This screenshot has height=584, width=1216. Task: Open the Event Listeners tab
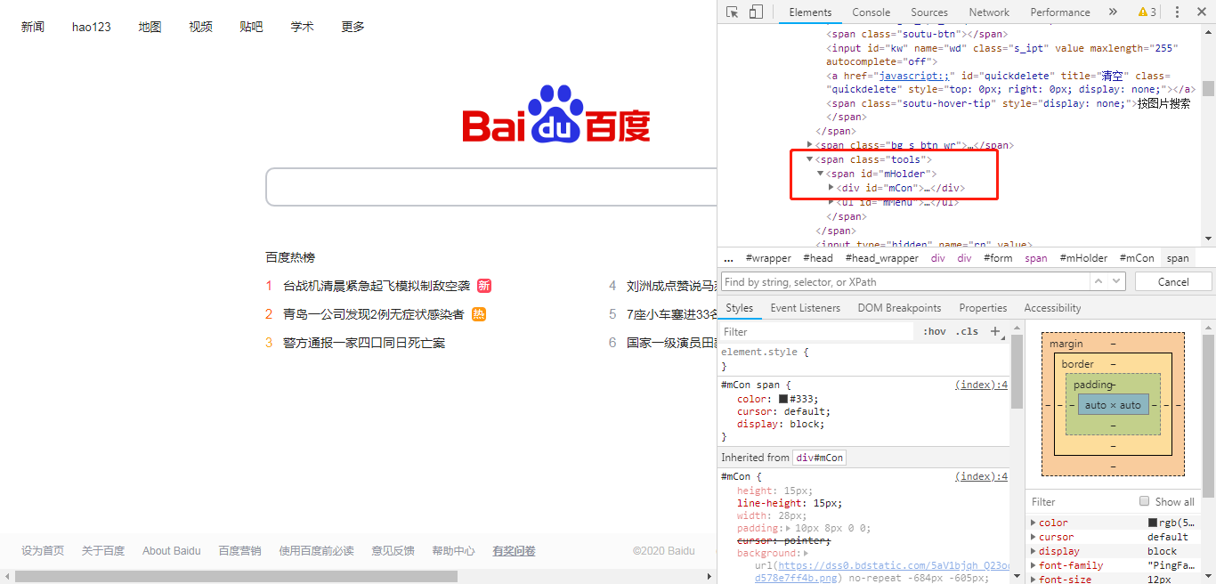pyautogui.click(x=805, y=307)
